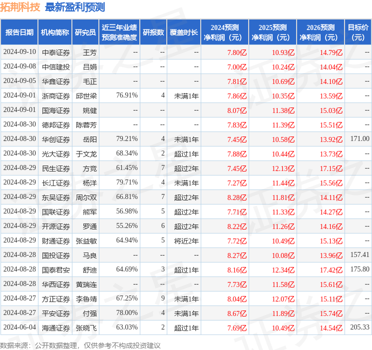The width and height of the screenshot is (372, 350).
Task: Select the 财通证券 institution cell
Action: (x=56, y=241)
